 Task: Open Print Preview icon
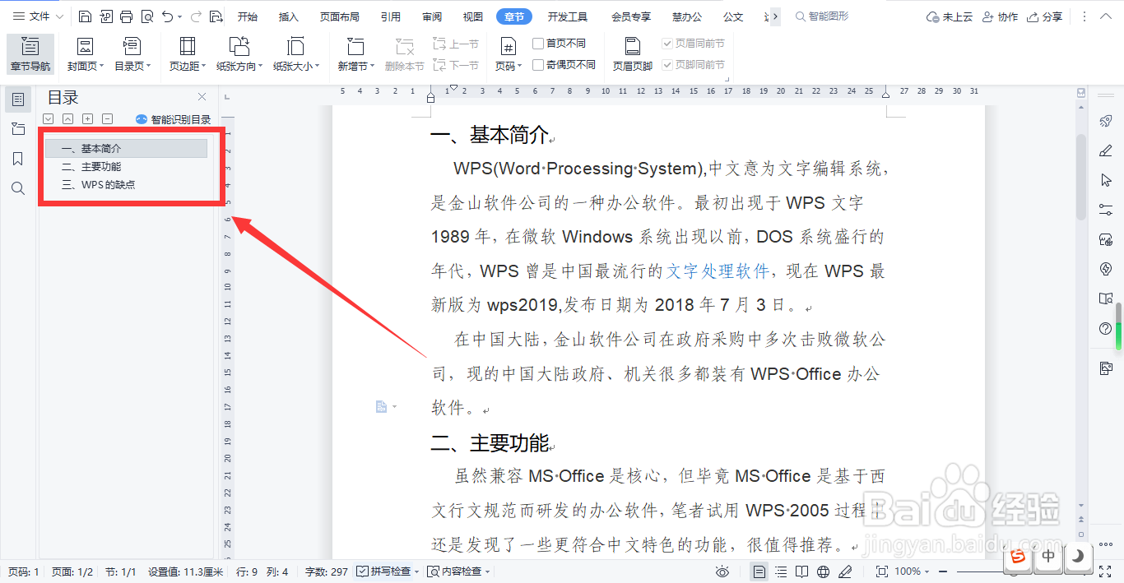(146, 16)
